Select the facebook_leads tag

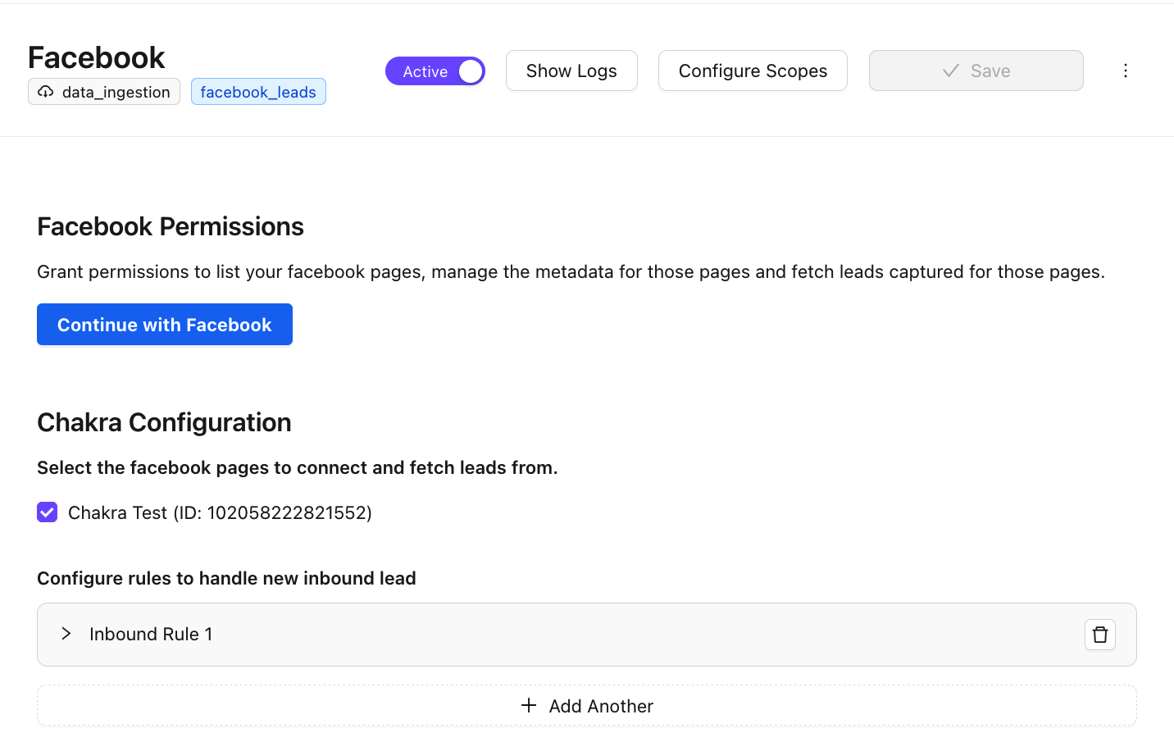coord(258,92)
